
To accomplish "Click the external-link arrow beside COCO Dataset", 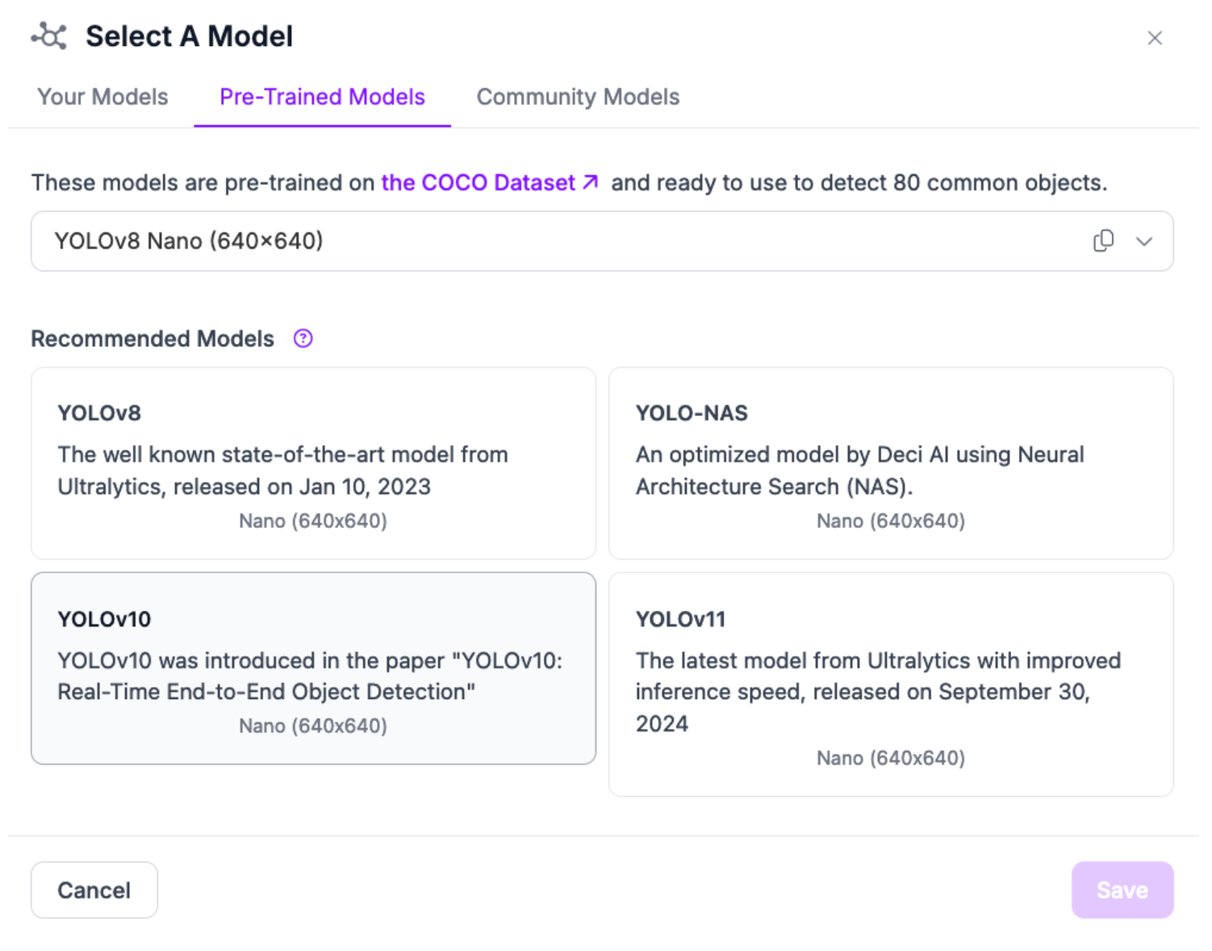I will (591, 182).
